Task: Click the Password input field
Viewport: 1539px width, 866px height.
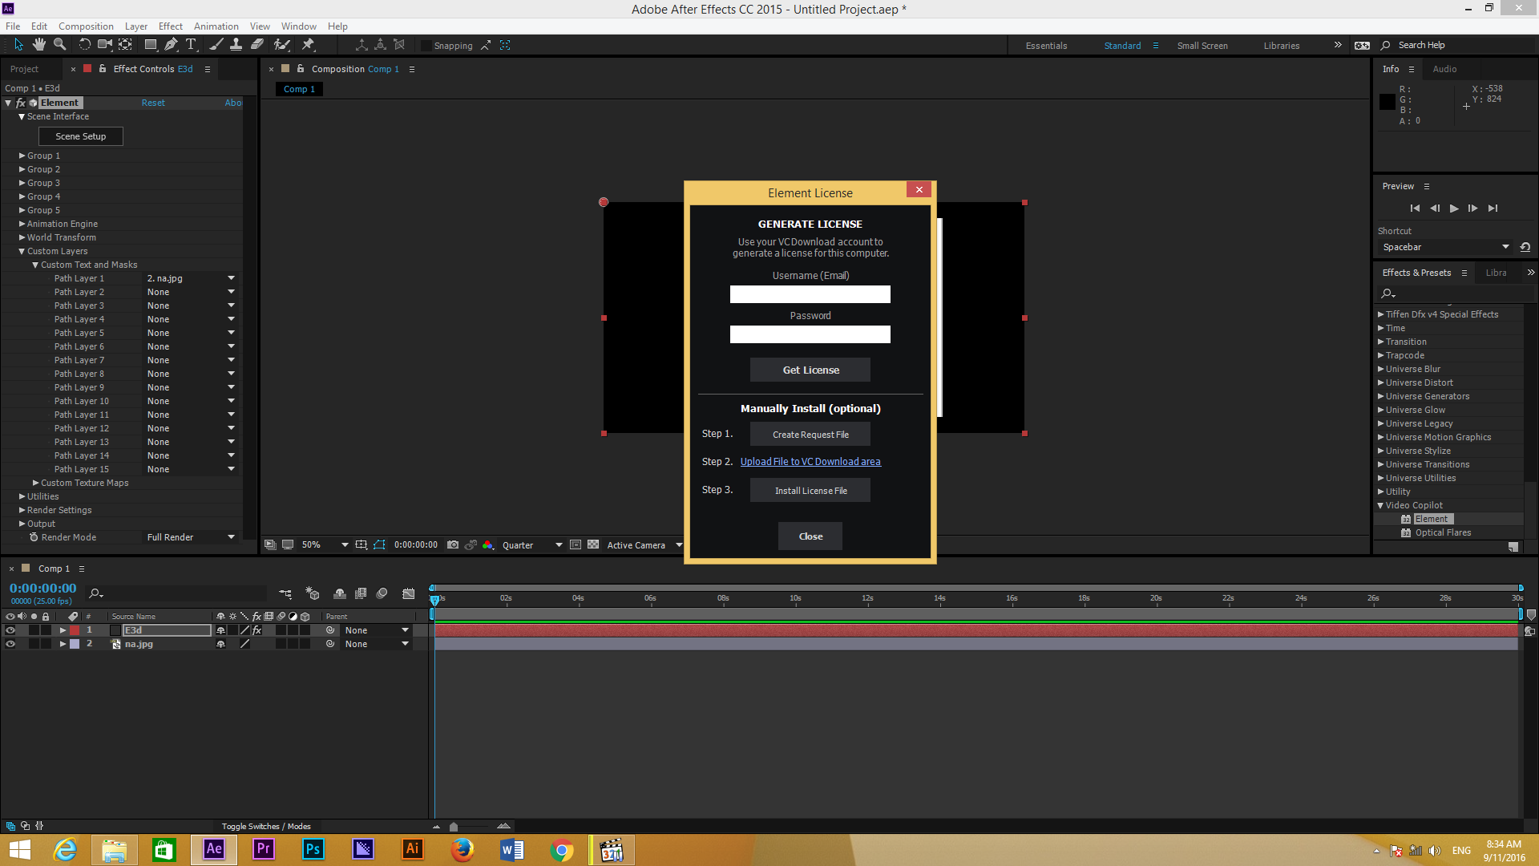Action: (x=810, y=334)
